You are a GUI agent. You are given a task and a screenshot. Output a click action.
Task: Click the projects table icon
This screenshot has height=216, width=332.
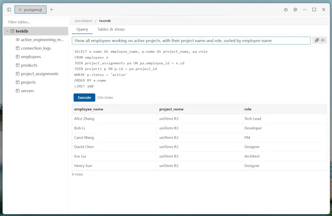pyautogui.click(x=17, y=82)
